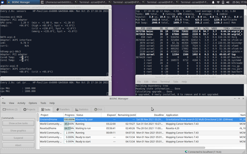
Task: Open the Tools menu
Action: click(x=43, y=103)
